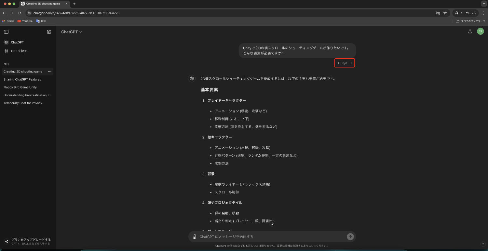Image resolution: width=488 pixels, height=251 pixels.
Task: Open the Sharing ChatGPT Features chat
Action: pos(22,79)
